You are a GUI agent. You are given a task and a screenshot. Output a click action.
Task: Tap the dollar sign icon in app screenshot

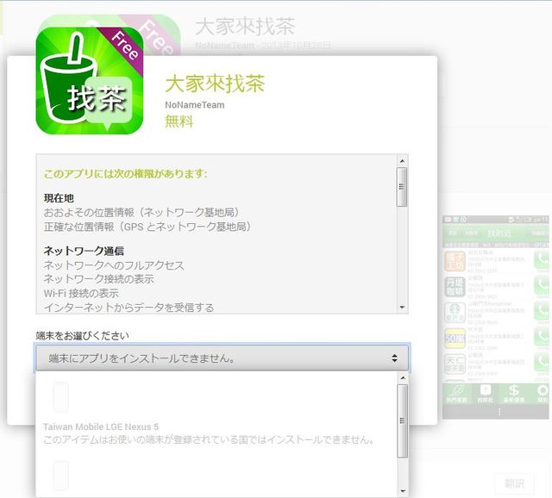coord(514,392)
